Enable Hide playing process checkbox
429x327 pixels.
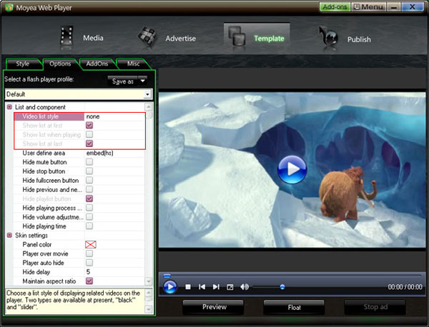pyautogui.click(x=89, y=208)
